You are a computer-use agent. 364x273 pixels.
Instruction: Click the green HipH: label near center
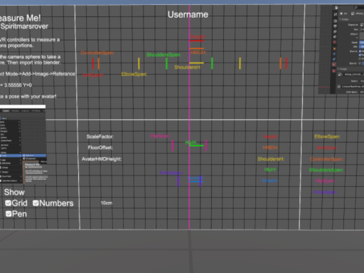pyautogui.click(x=191, y=142)
